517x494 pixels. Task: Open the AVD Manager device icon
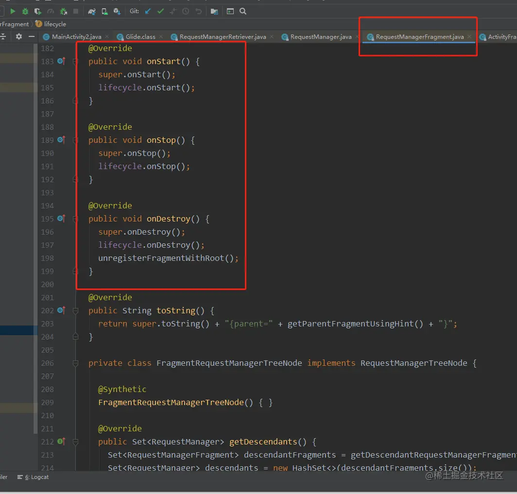[104, 12]
